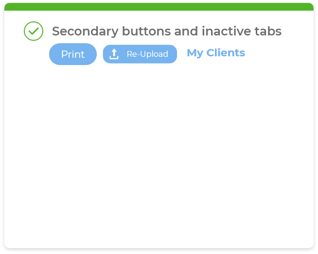The width and height of the screenshot is (318, 254).
Task: Select the word 'Print' on the blue pill
Action: (x=73, y=54)
